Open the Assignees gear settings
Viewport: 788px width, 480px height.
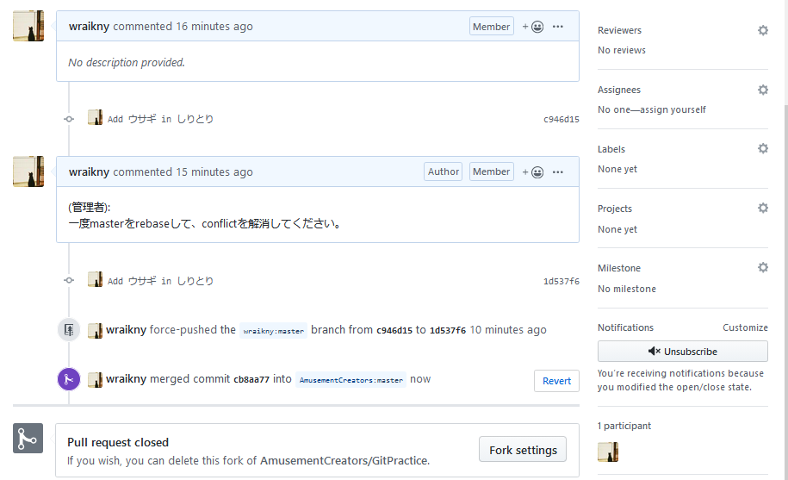point(763,90)
